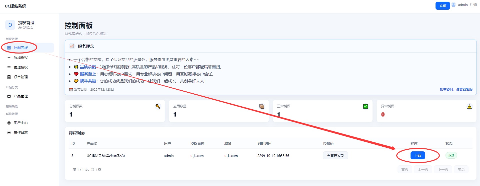The image size is (480, 186).
Task: Click the 首页 pagination button
Action: 405,169
